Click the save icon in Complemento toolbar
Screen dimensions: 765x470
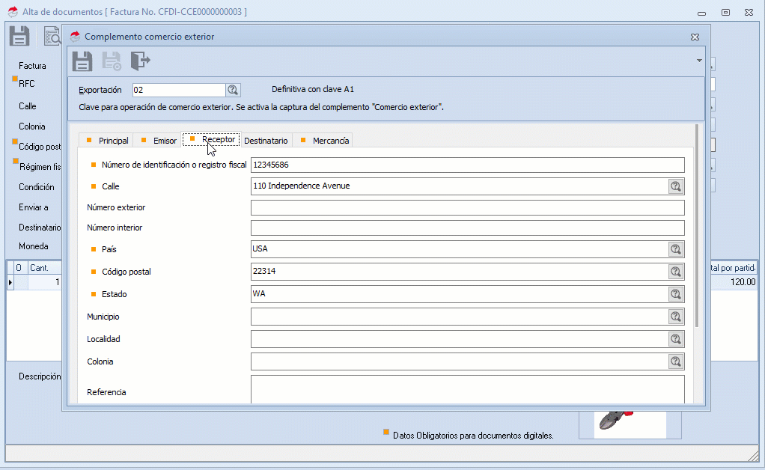[x=82, y=61]
